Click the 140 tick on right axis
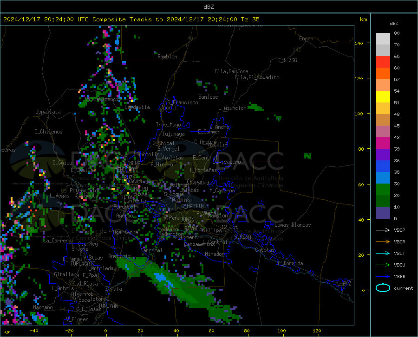The image size is (418, 337). (x=359, y=43)
